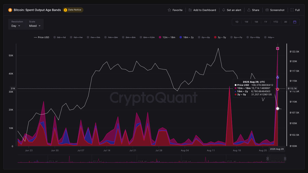Click the alert bell icon
The width and height of the screenshot is (308, 173).
(x=223, y=10)
